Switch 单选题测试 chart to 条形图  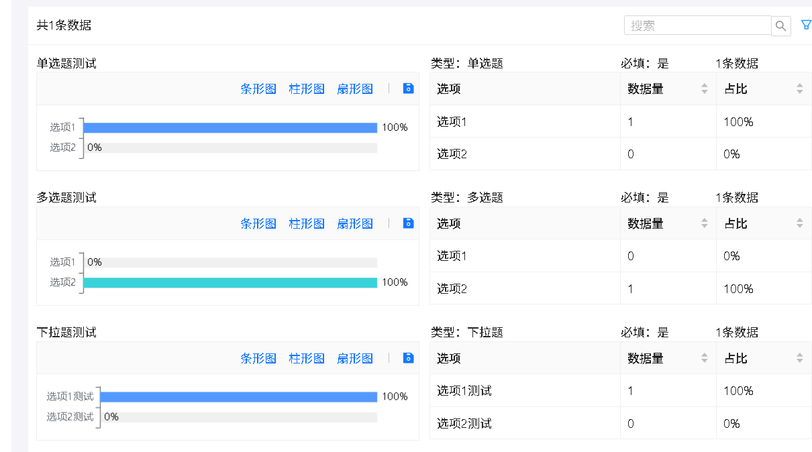click(x=258, y=89)
